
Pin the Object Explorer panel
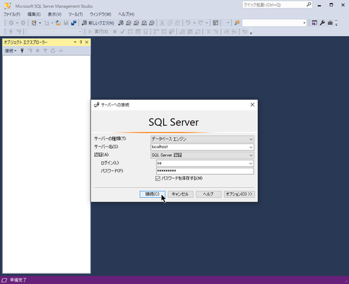coord(81,42)
